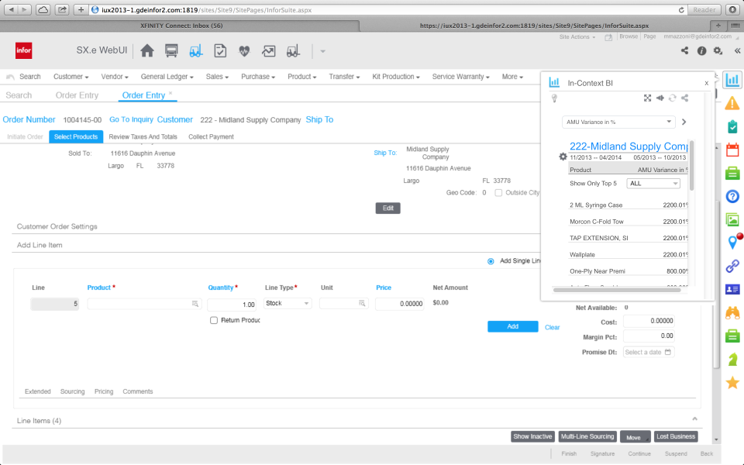
Task: Go to the Home icon in SX.e toolbar
Action: pos(147,51)
